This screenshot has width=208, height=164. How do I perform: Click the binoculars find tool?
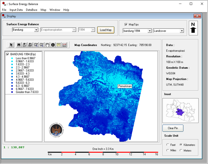click(x=19, y=45)
